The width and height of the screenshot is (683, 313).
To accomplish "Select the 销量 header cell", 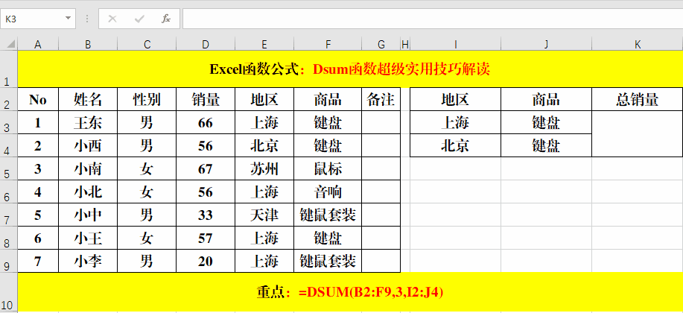I will tap(206, 99).
